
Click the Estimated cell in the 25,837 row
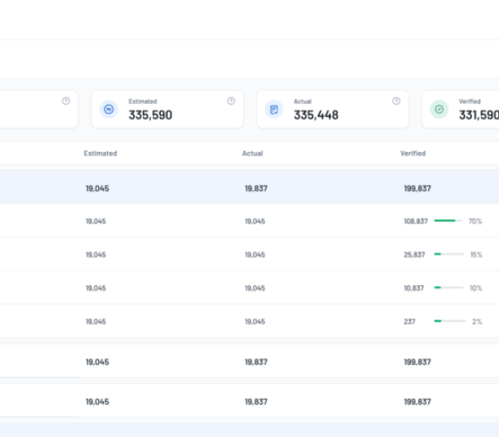point(95,254)
